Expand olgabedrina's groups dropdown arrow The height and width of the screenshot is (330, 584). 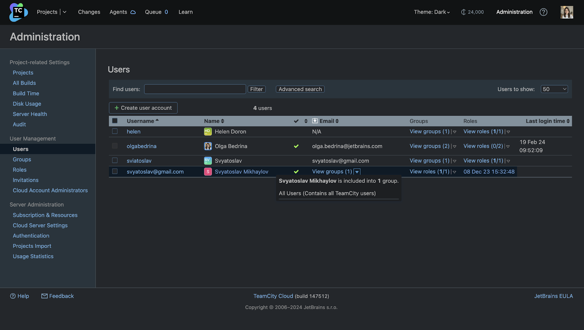[x=454, y=146]
